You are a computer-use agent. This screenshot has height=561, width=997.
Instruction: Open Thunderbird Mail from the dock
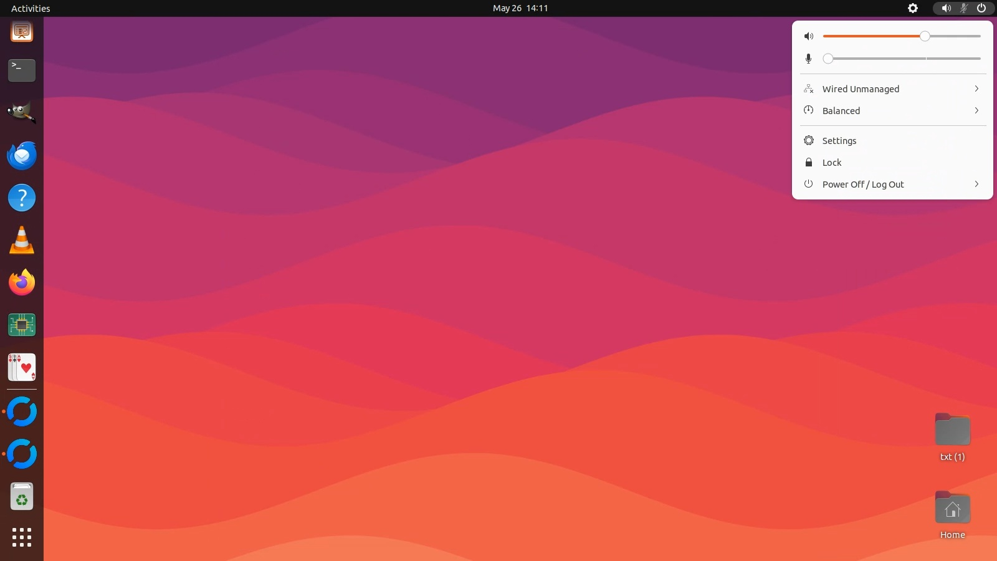coord(22,156)
